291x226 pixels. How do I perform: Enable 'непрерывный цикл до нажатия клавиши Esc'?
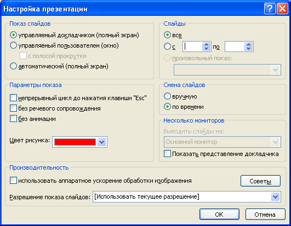coord(13,98)
